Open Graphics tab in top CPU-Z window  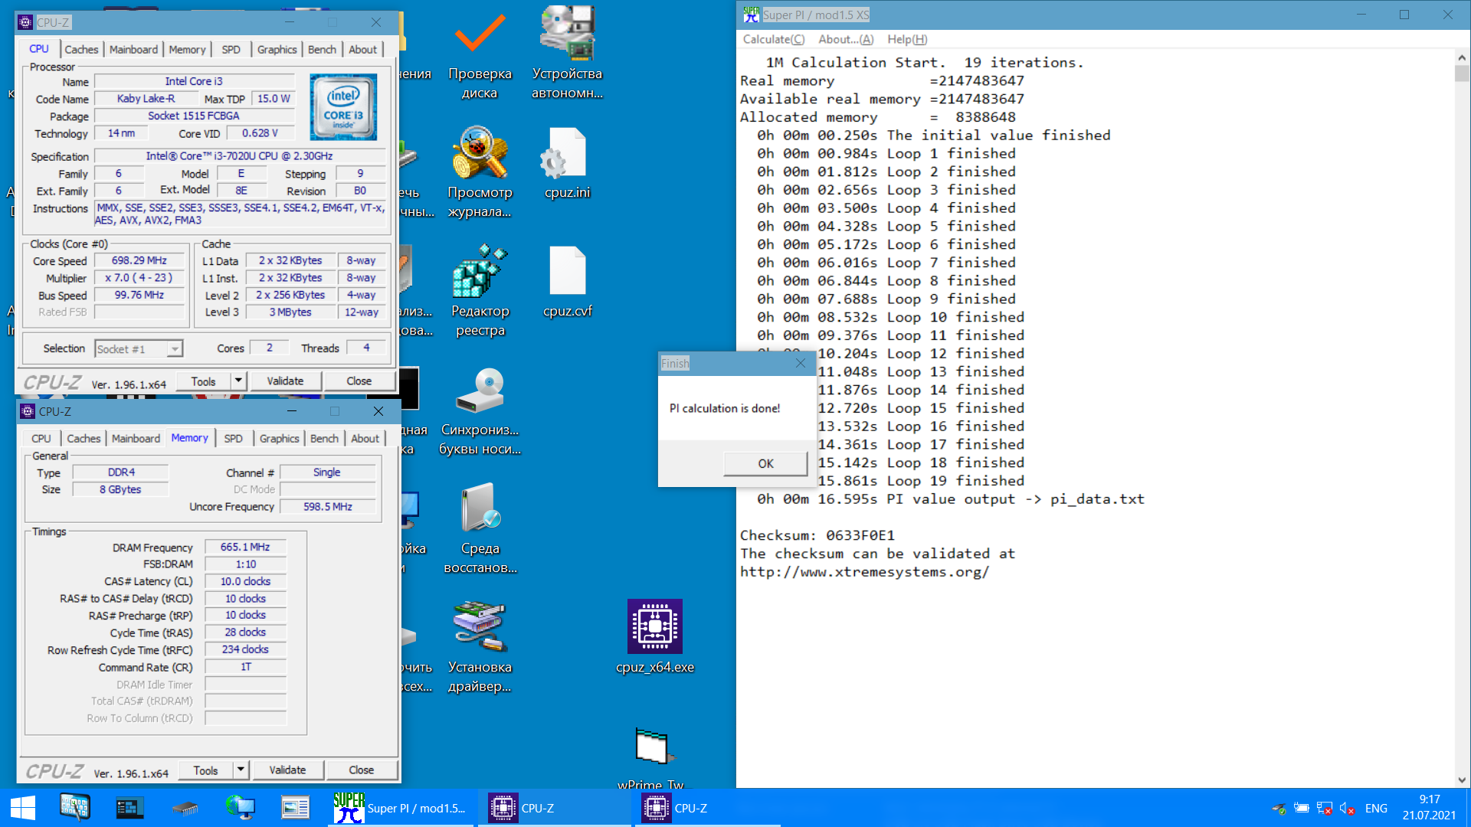[x=277, y=49]
